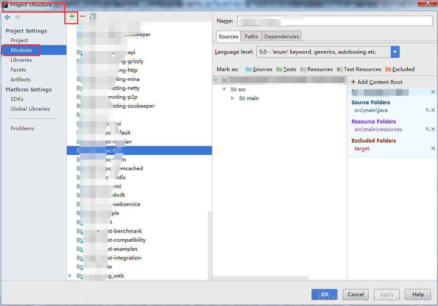The image size is (438, 306).
Task: Click the Cancel button
Action: tap(355, 294)
